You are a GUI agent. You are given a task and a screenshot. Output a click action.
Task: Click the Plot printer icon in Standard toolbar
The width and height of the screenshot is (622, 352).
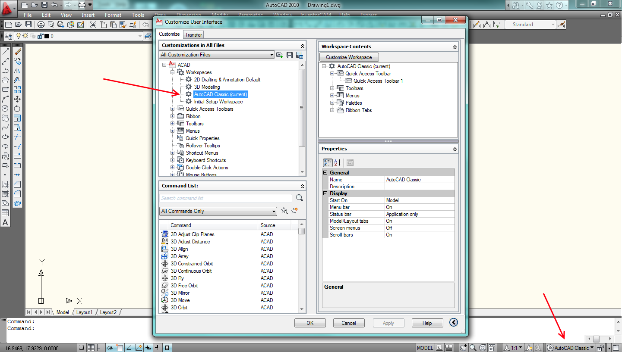coord(41,25)
